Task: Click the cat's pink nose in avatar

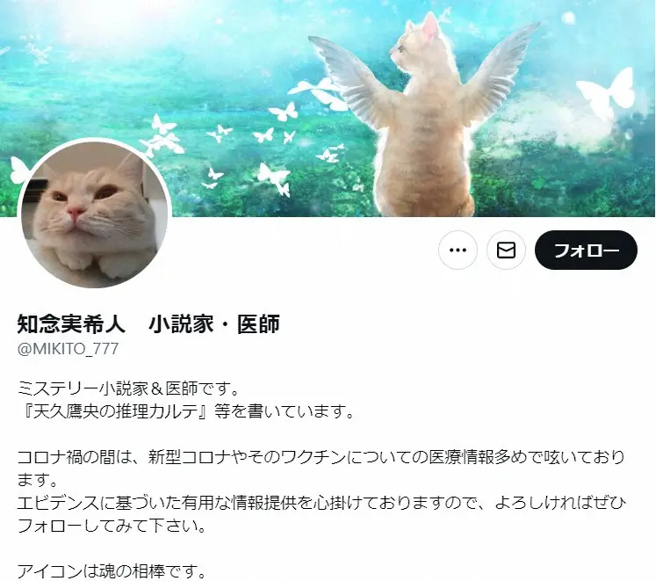Action: (76, 214)
